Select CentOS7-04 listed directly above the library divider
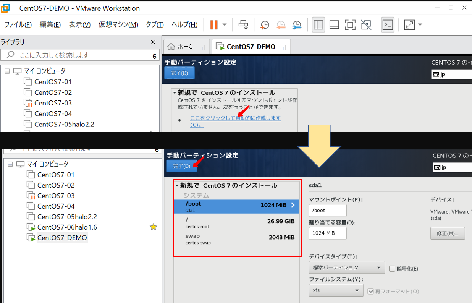Image resolution: width=472 pixels, height=303 pixels. tap(53, 113)
